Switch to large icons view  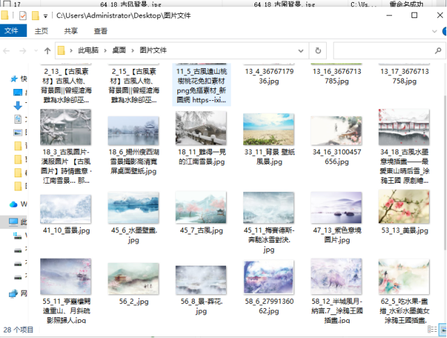pyautogui.click(x=443, y=330)
